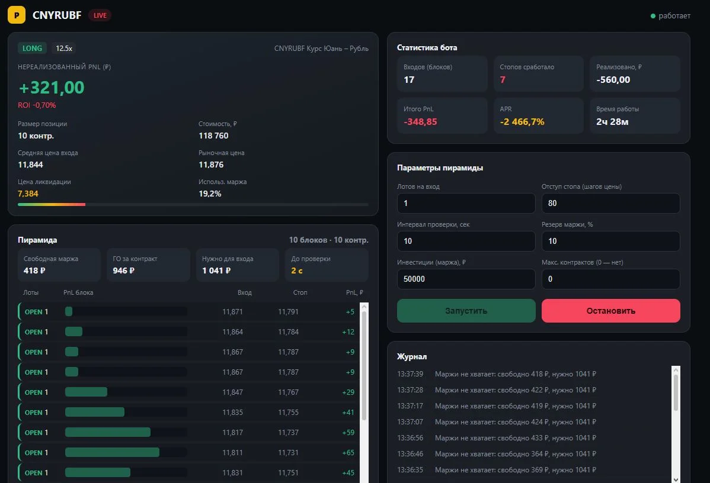
Task: Click the Журнал scrollbar up arrow
Action: tap(676, 370)
